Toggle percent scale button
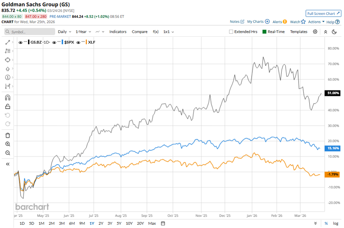 (326, 223)
